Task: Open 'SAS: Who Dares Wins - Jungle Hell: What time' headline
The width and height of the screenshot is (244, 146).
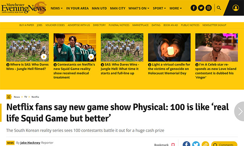Action: [120, 69]
